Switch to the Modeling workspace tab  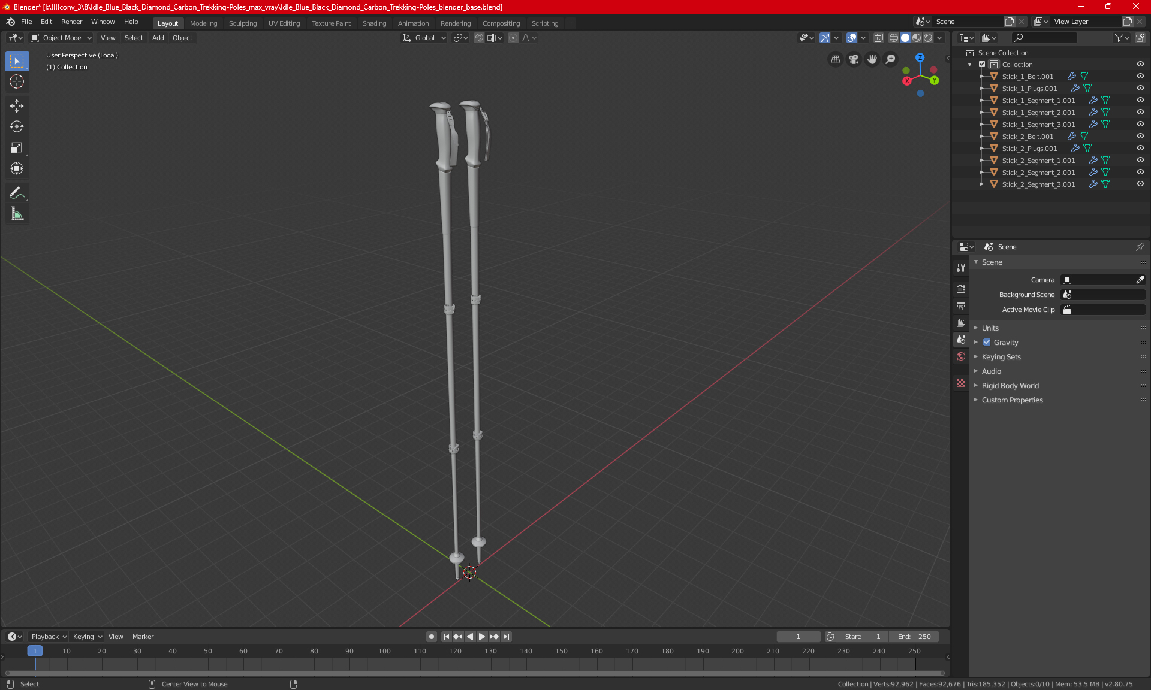[203, 23]
